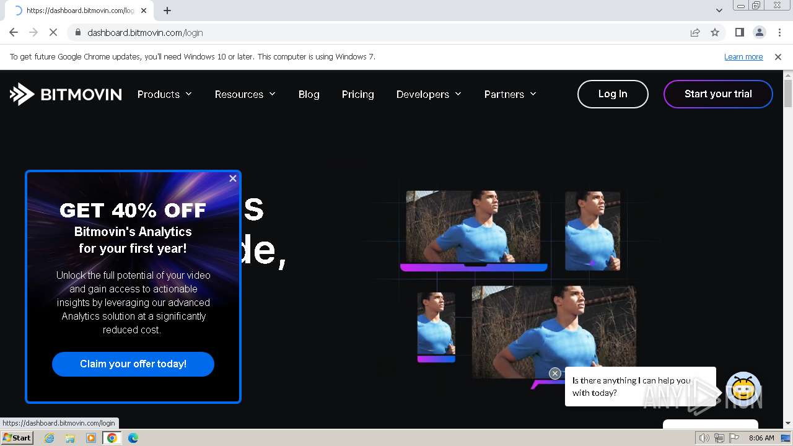Toggle the browser side panel
This screenshot has width=793, height=446.
pyautogui.click(x=740, y=33)
